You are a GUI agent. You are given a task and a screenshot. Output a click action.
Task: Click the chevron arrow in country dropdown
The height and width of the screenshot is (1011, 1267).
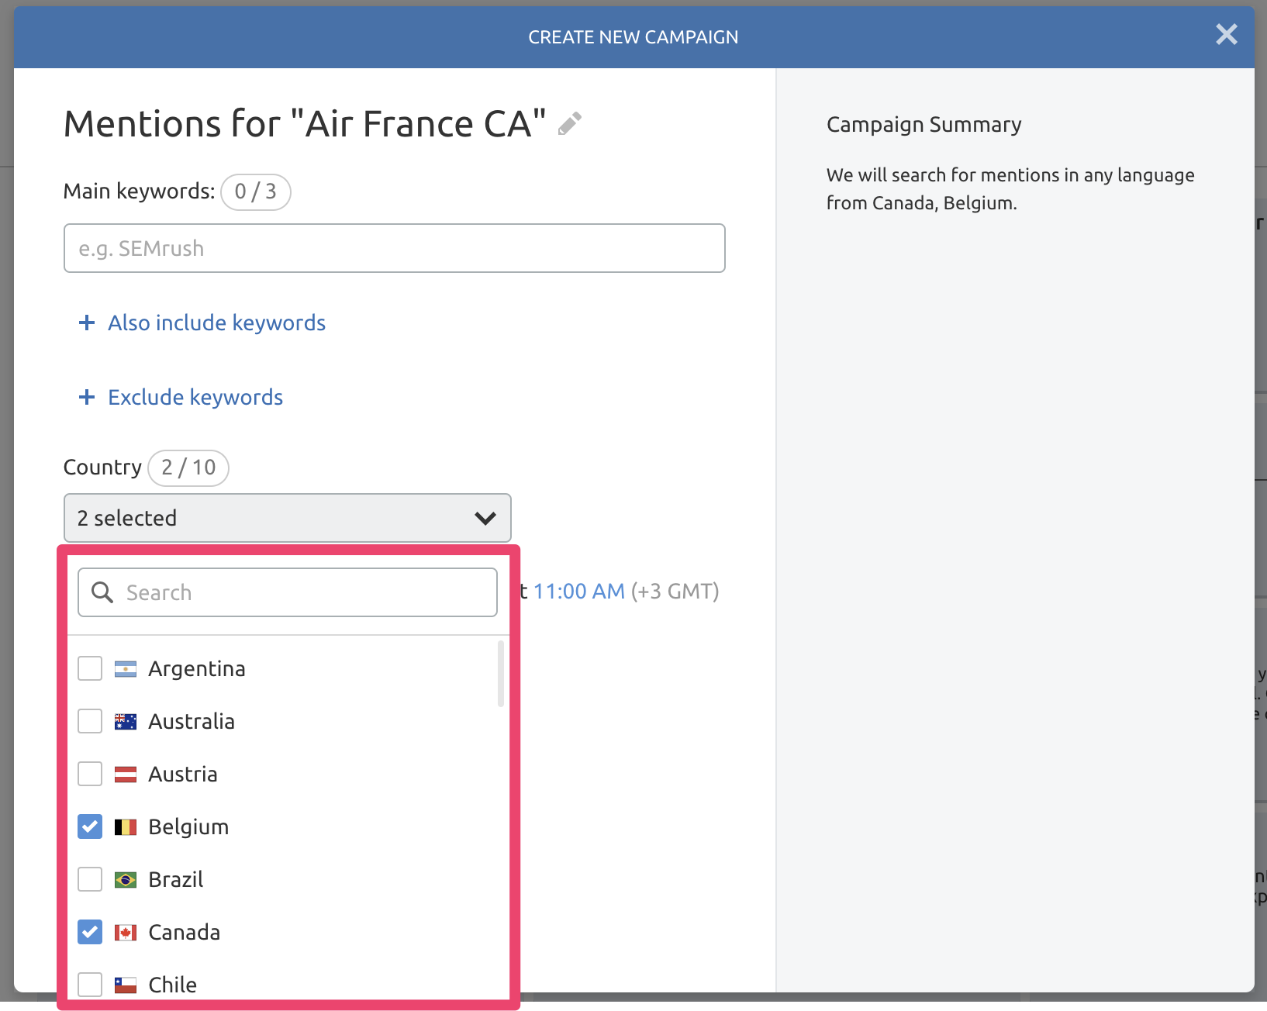pyautogui.click(x=485, y=518)
